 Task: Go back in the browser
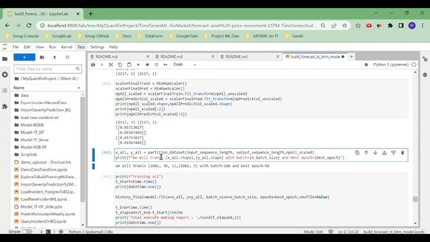point(7,26)
